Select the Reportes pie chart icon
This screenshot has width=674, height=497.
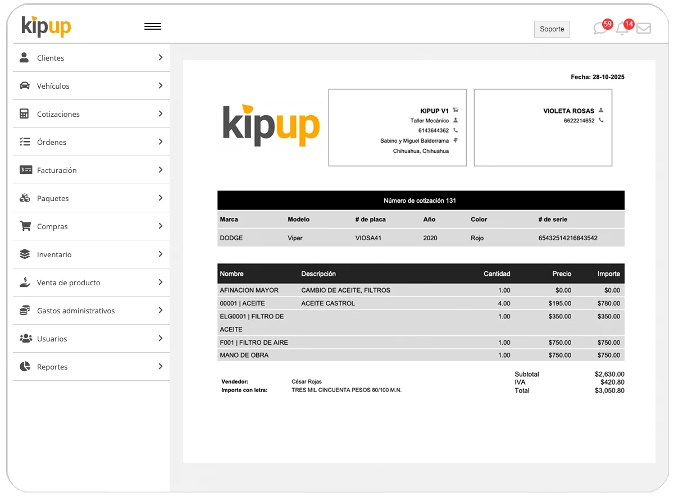(24, 366)
